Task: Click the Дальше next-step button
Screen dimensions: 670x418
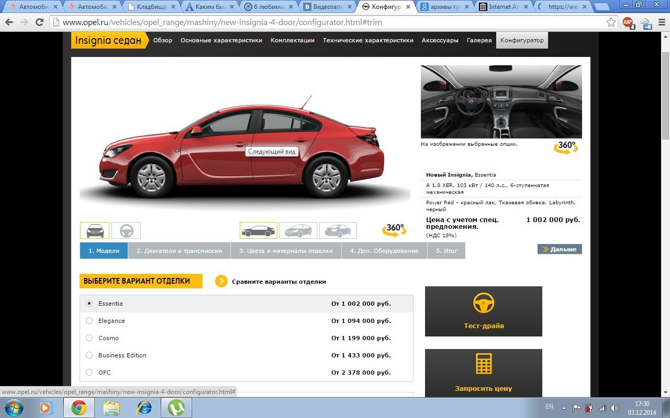Action: pos(560,250)
